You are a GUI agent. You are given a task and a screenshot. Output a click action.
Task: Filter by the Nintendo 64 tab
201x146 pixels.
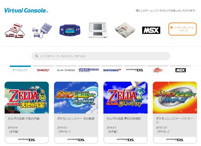pos(112,70)
